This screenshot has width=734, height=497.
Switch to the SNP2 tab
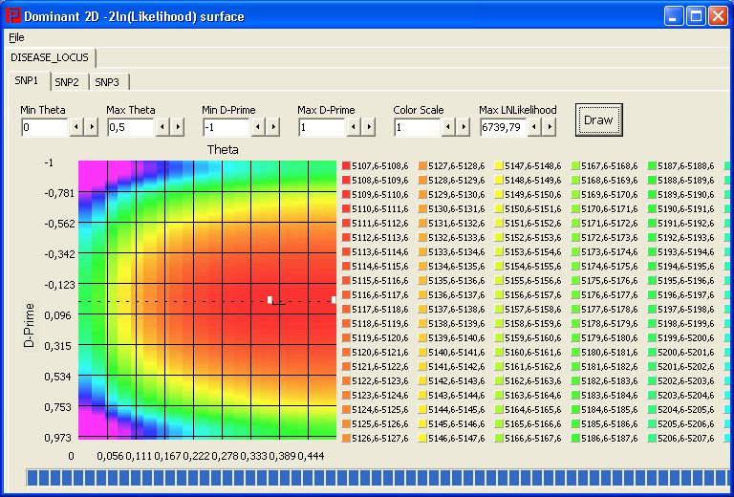point(67,82)
